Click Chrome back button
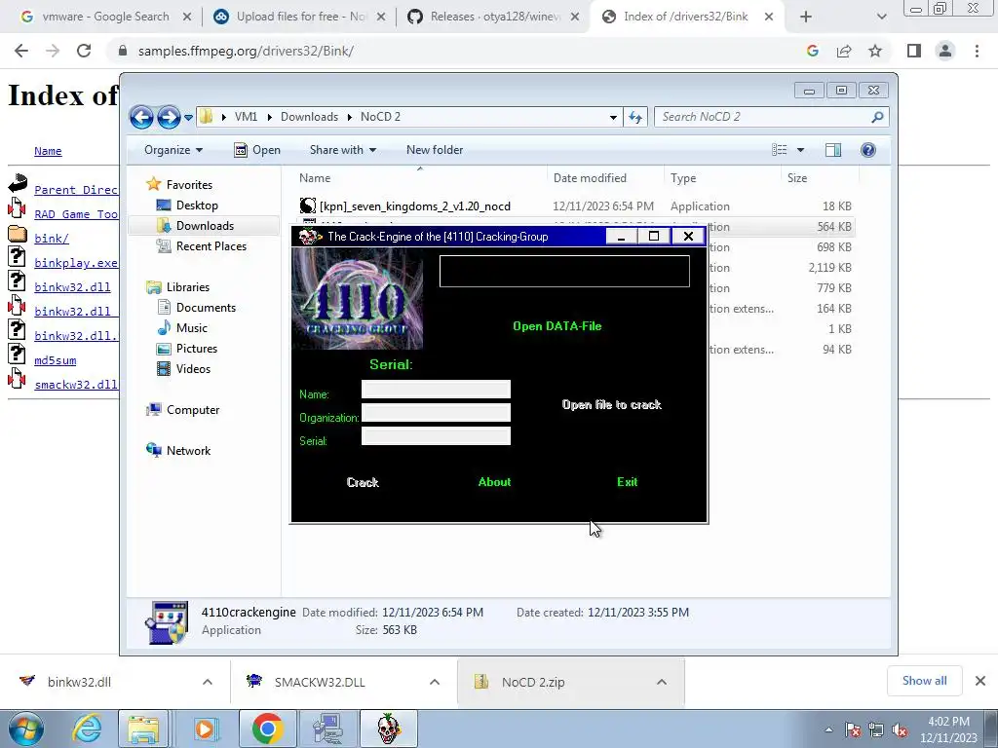The image size is (998, 748). click(21, 51)
